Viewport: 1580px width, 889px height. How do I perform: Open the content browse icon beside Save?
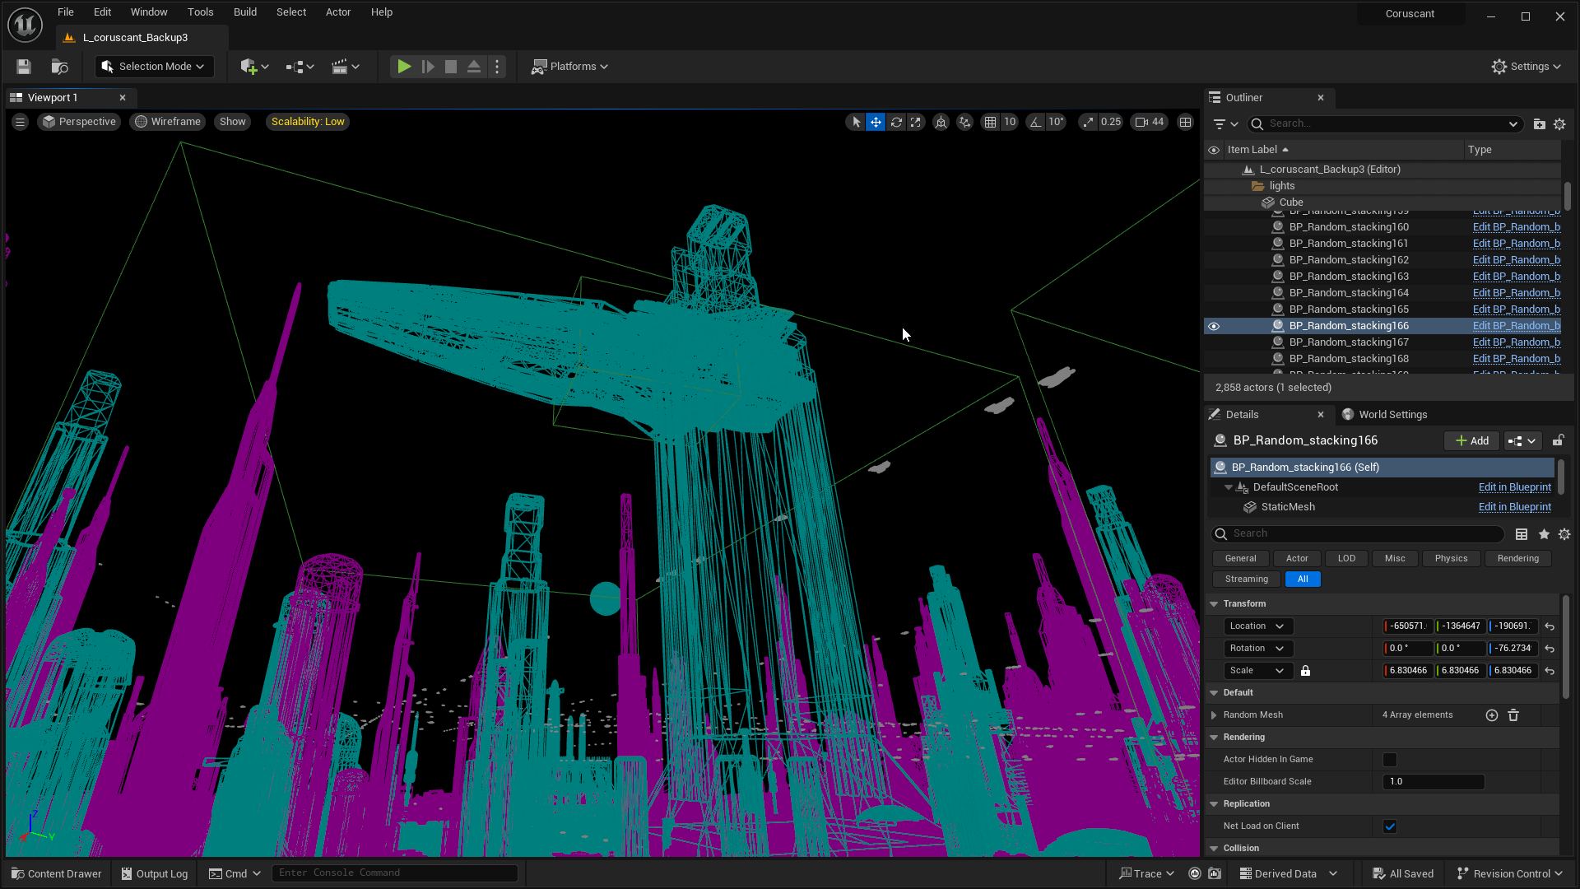pyautogui.click(x=59, y=67)
